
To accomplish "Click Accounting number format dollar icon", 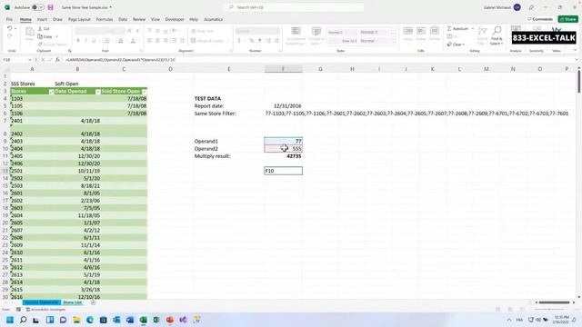I will (x=239, y=40).
